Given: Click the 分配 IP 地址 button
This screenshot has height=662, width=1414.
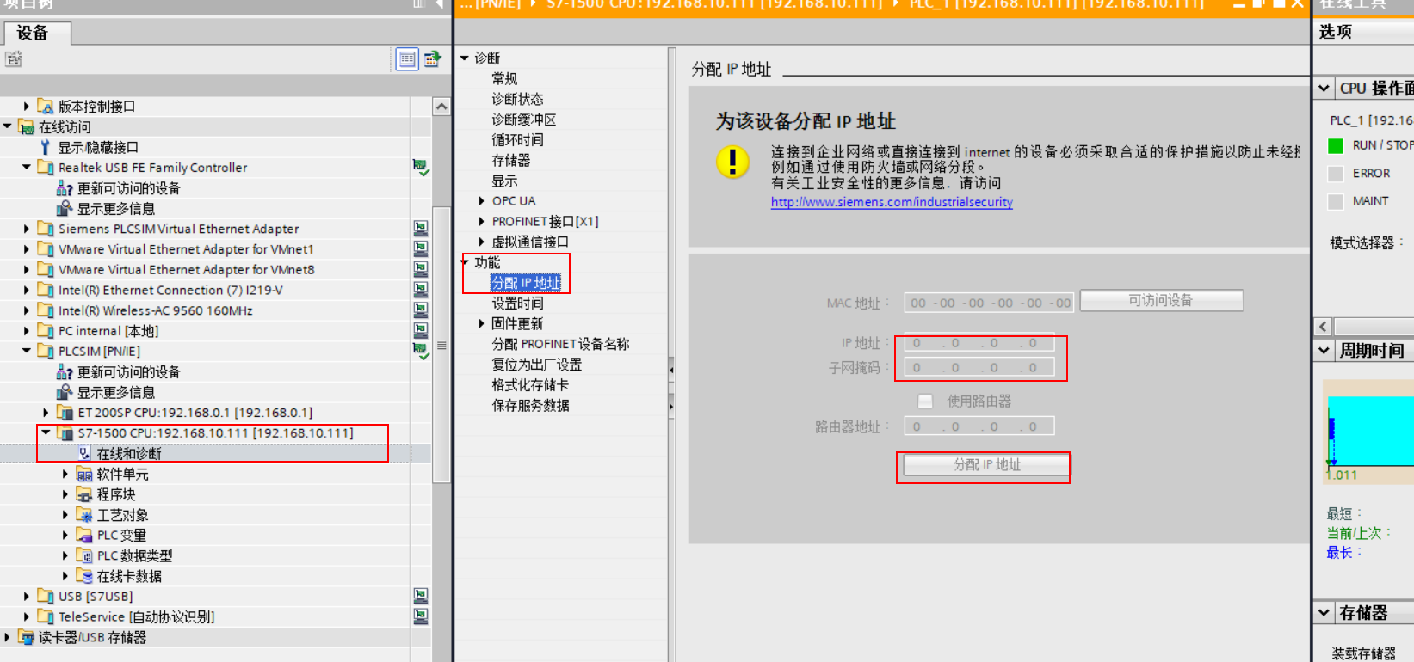Looking at the screenshot, I should pos(986,465).
